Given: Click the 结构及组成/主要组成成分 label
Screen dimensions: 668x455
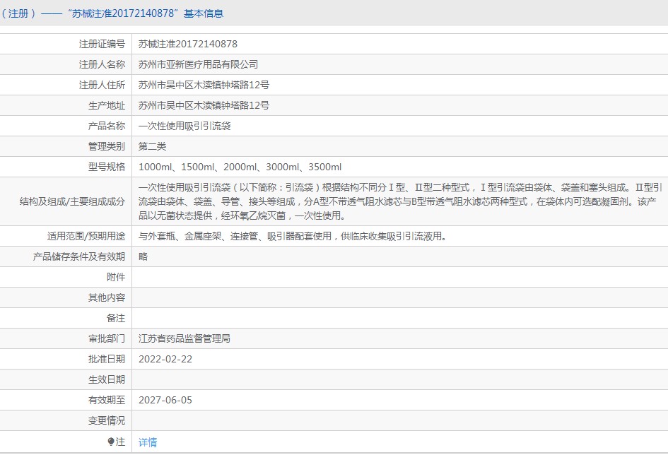Looking at the screenshot, I should pyautogui.click(x=72, y=201).
